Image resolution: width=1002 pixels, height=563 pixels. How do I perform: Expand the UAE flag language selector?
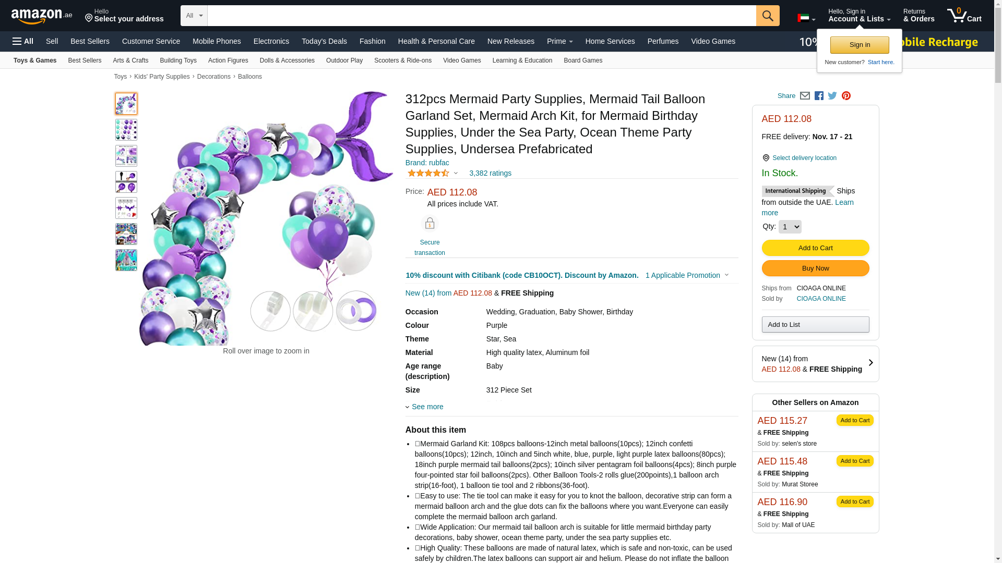click(x=806, y=18)
